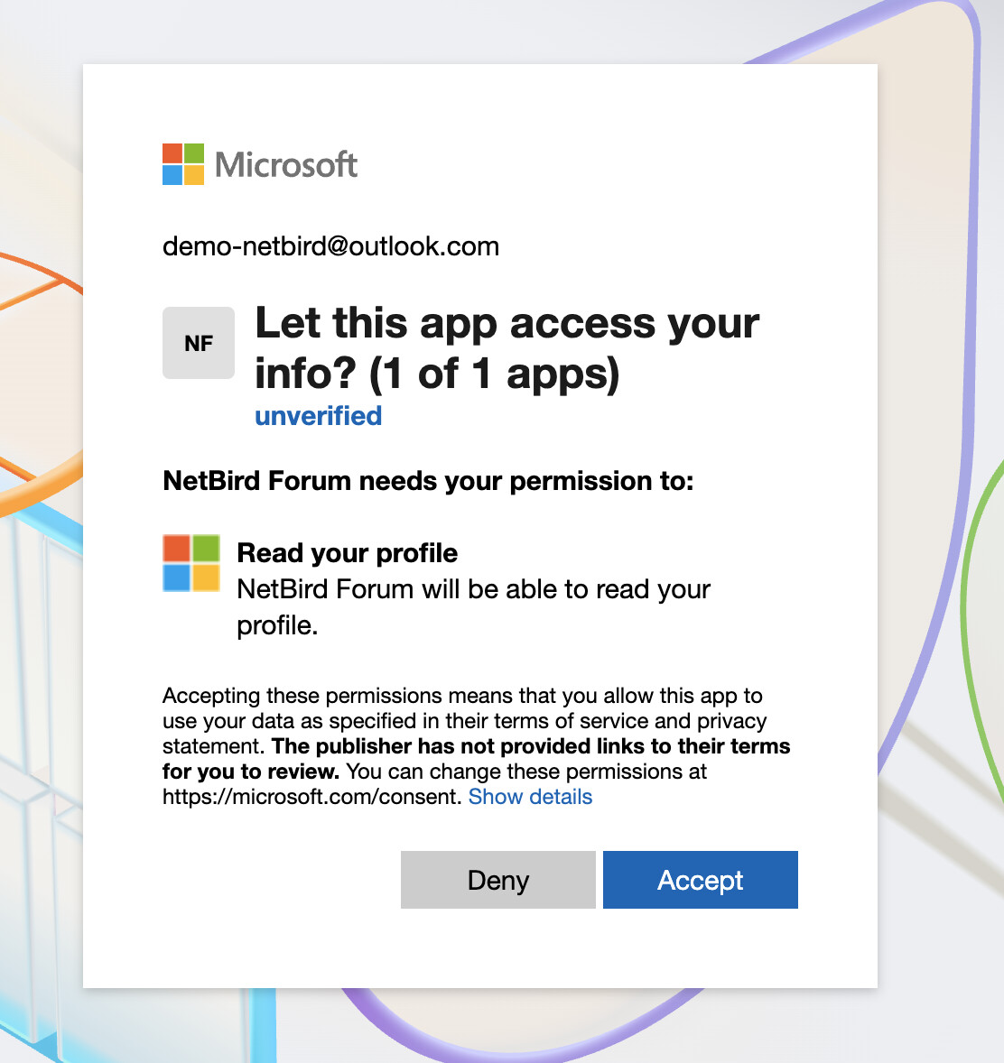The image size is (1004, 1063).
Task: Click the "Read your profile" permission title
Action: click(347, 552)
